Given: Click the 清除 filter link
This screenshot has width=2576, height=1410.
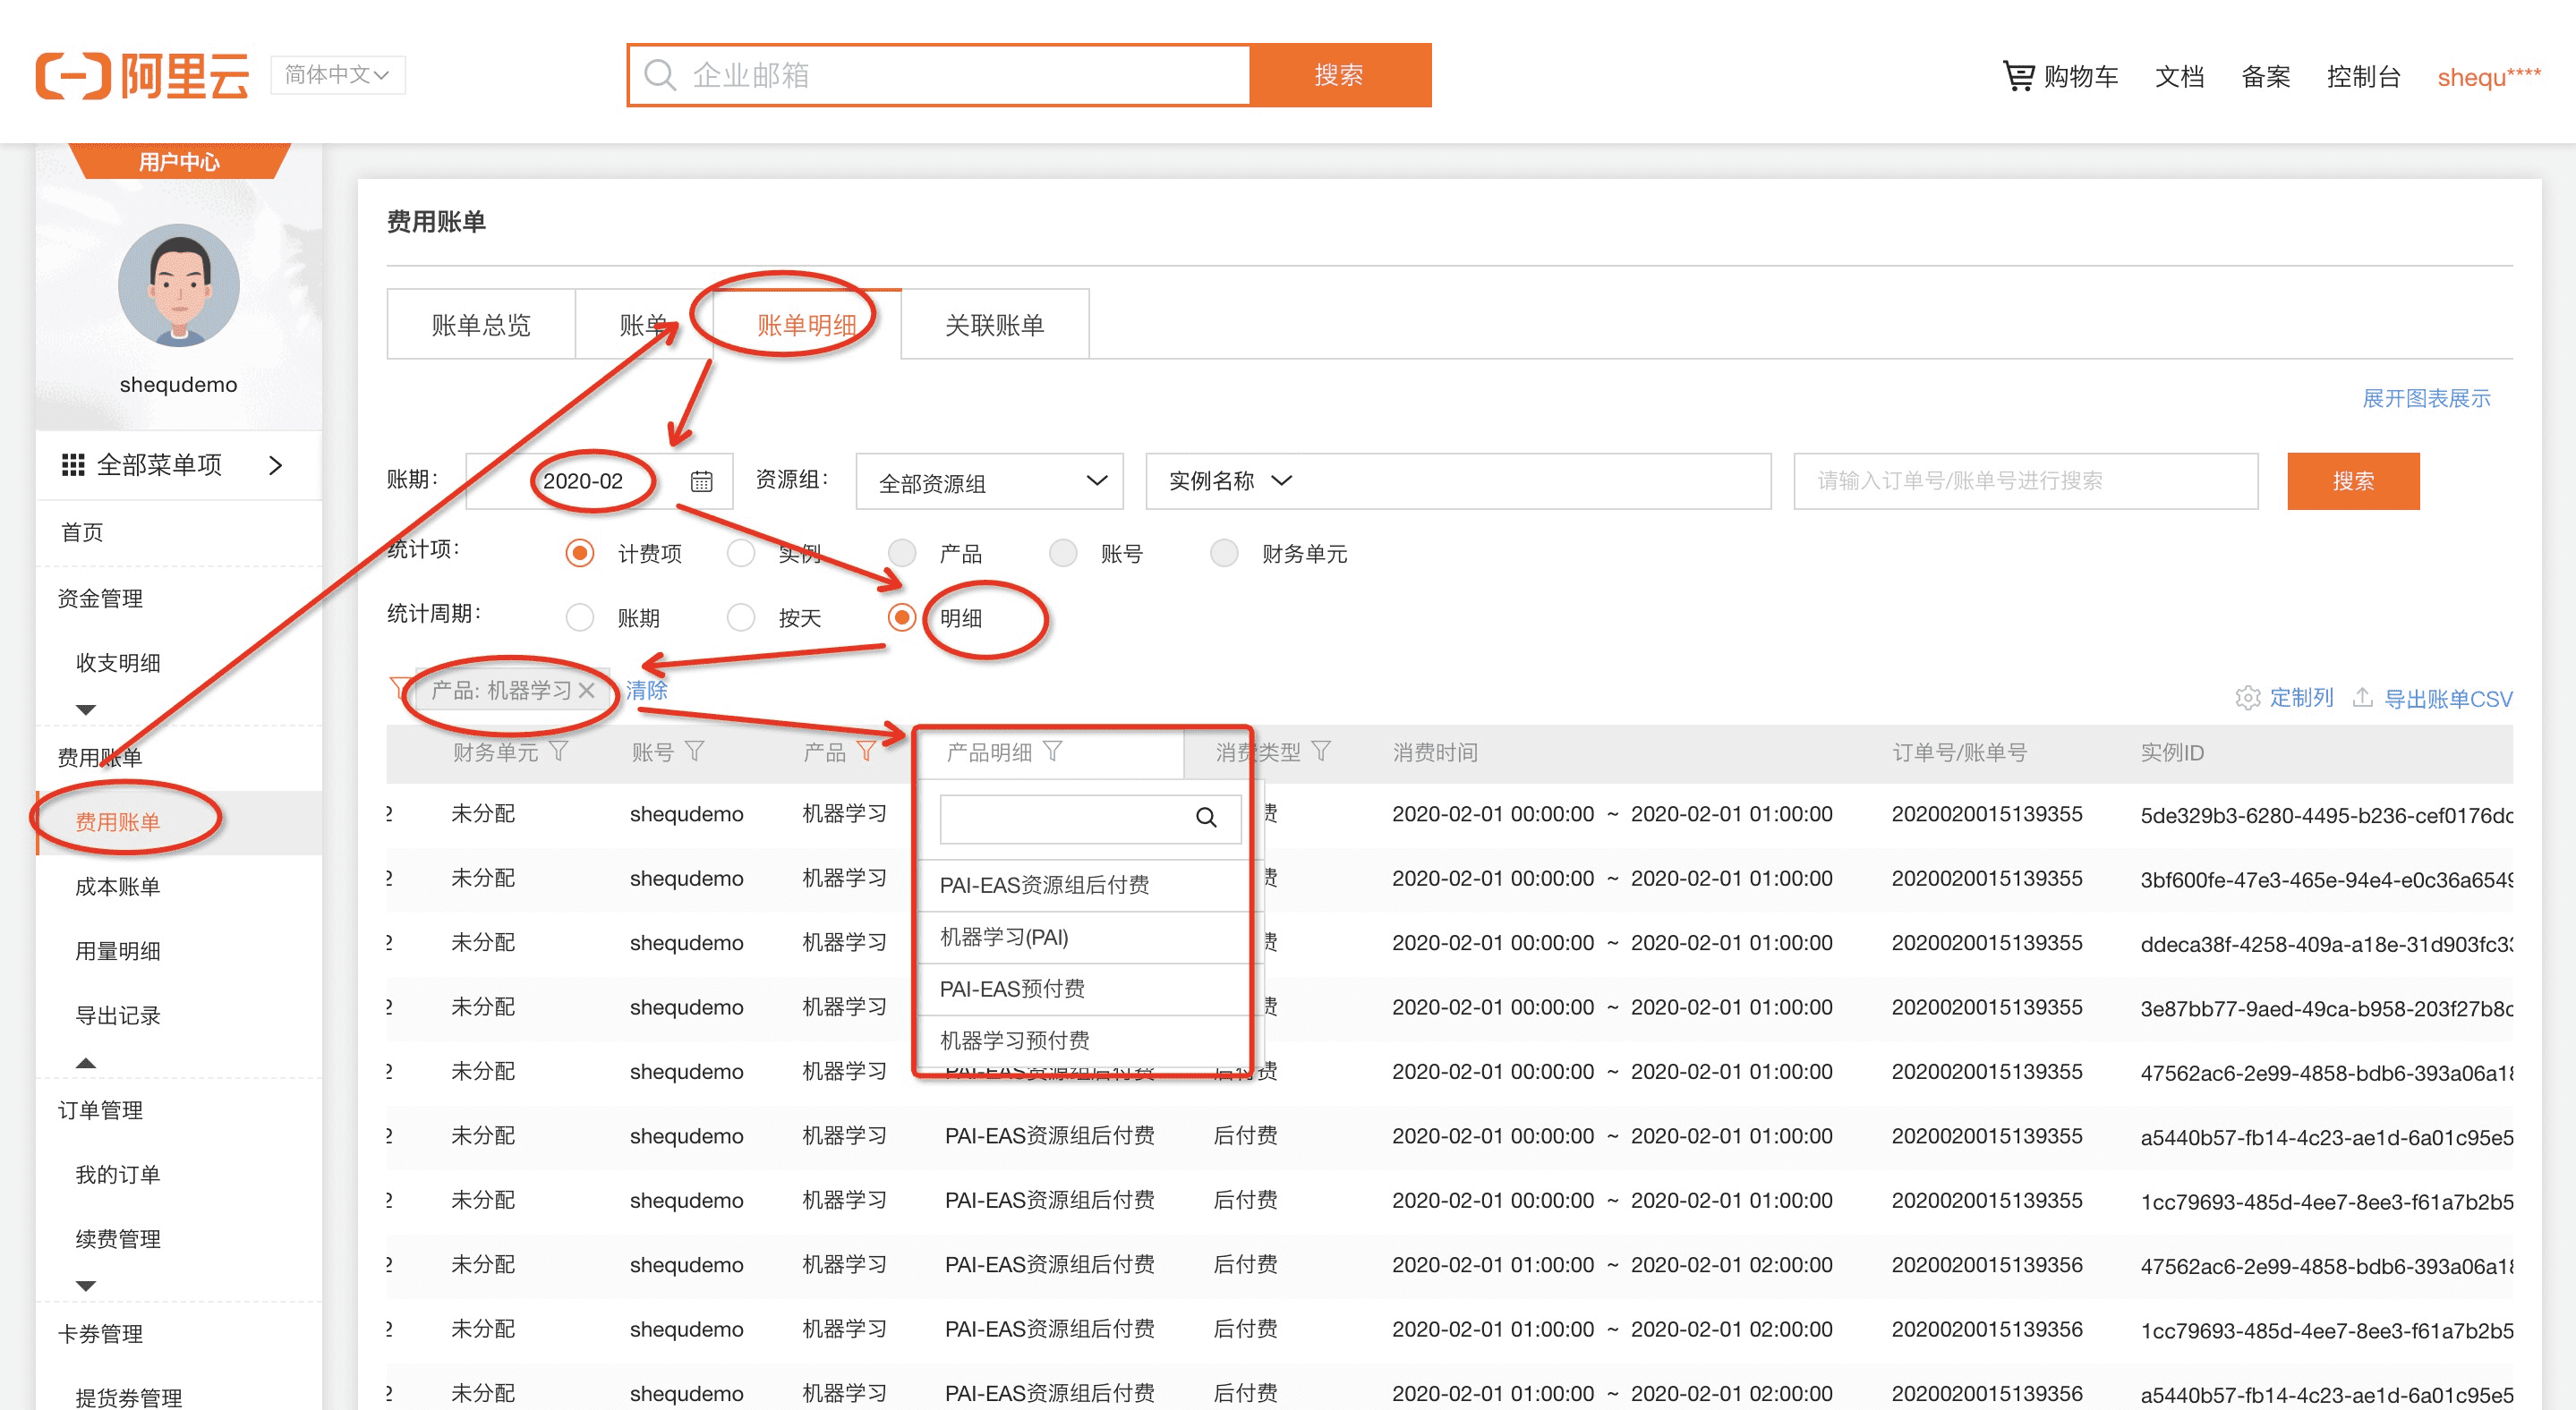Looking at the screenshot, I should pos(646,691).
